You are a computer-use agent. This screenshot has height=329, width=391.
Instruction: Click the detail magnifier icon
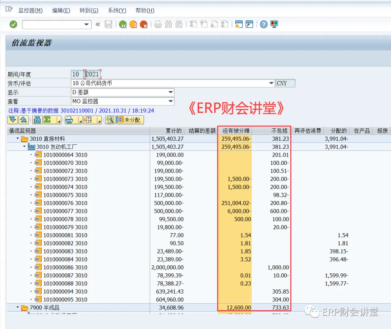click(x=110, y=120)
